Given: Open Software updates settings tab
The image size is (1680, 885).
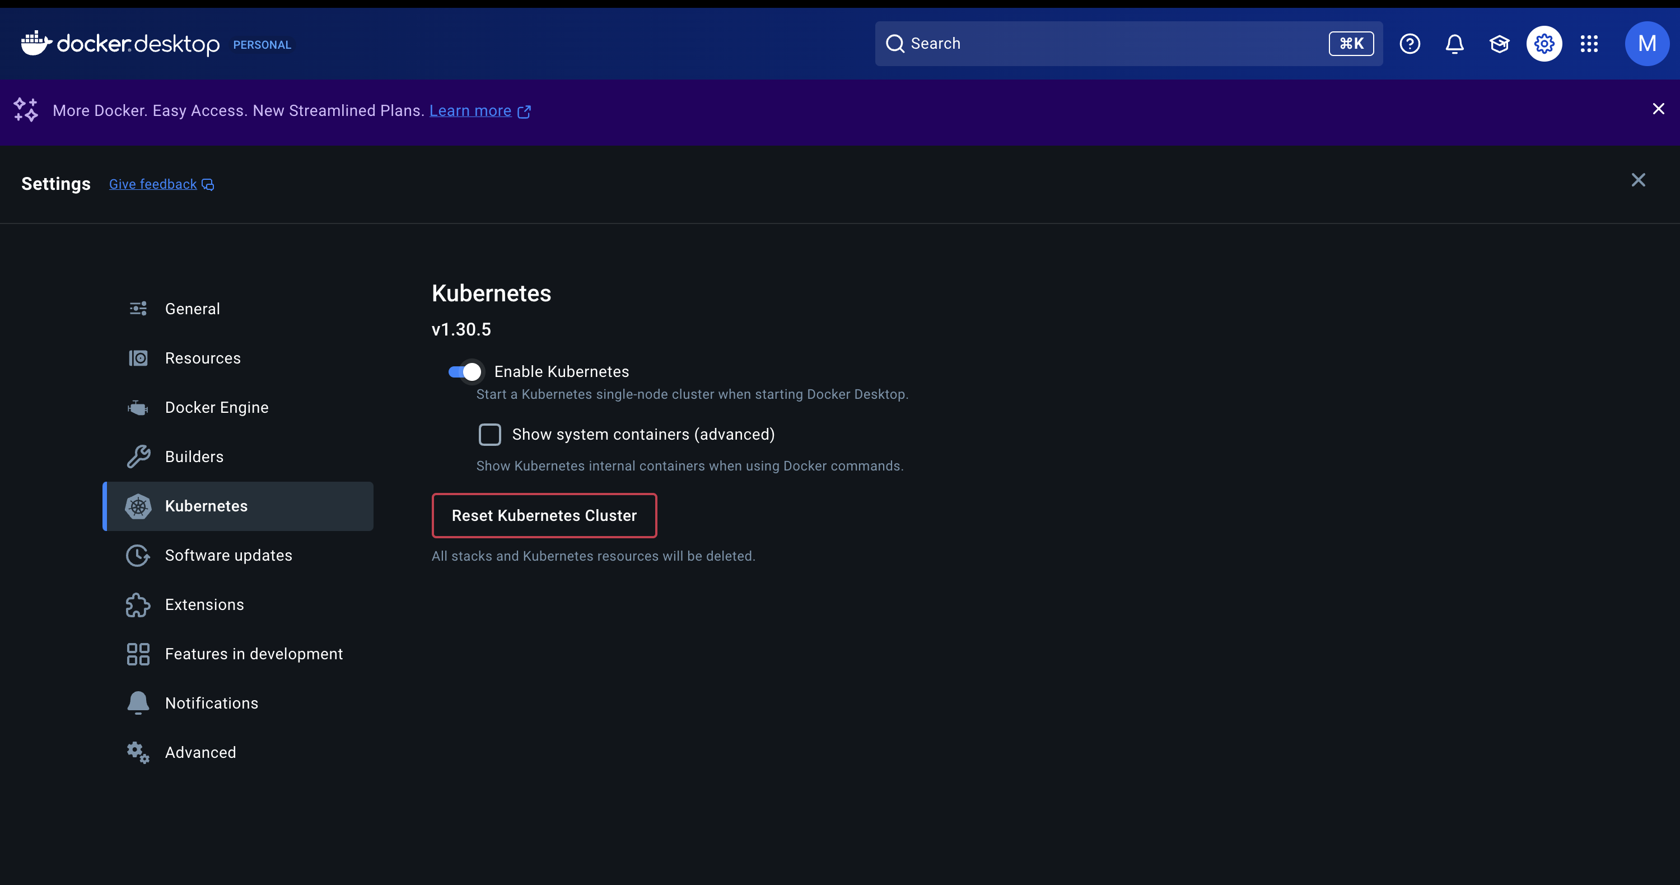Looking at the screenshot, I should [239, 556].
